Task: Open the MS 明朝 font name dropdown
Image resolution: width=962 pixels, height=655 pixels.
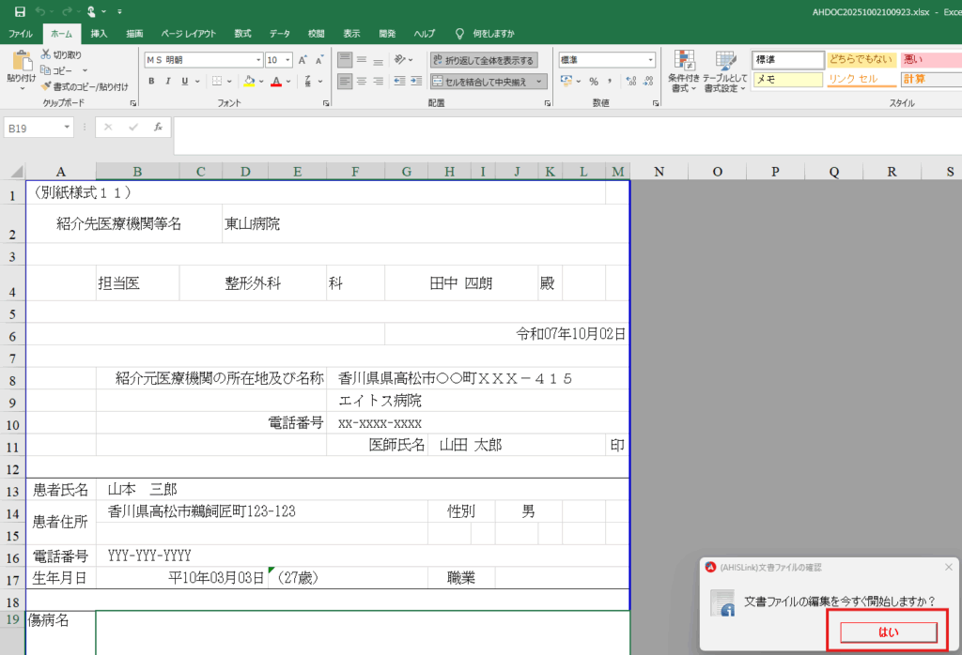Action: (255, 59)
